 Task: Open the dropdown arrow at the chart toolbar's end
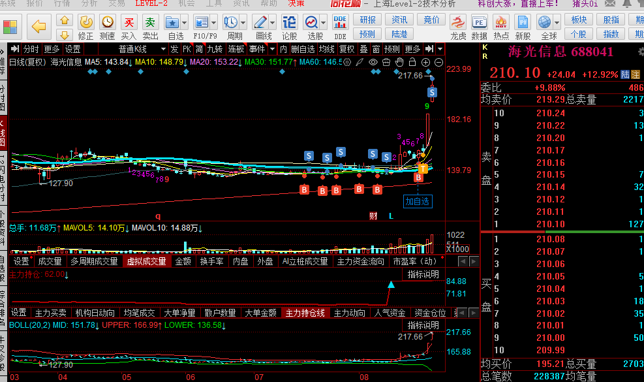(x=440, y=50)
